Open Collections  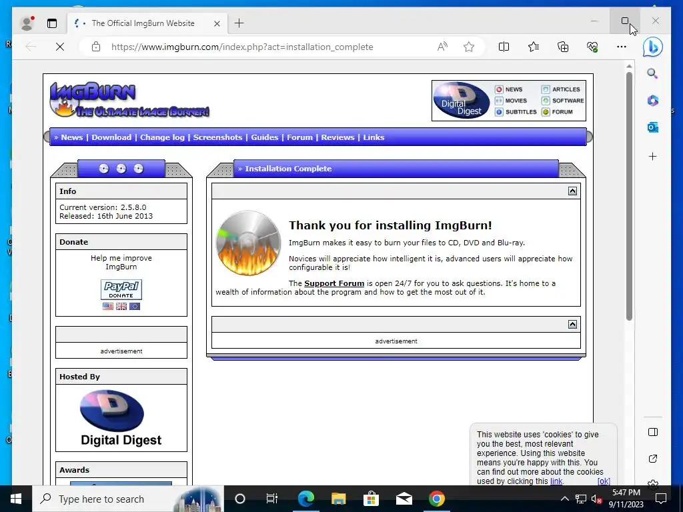(x=563, y=47)
